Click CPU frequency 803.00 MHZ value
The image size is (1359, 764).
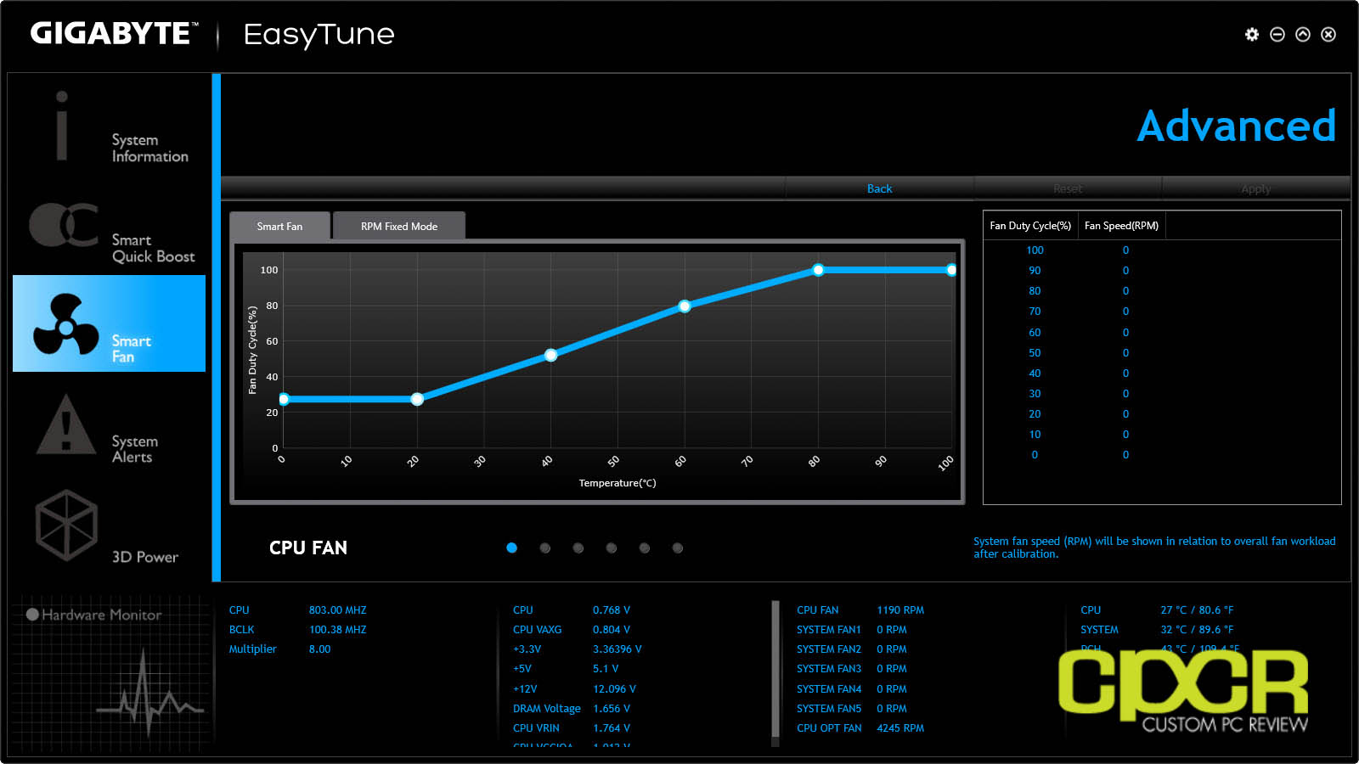[337, 610]
